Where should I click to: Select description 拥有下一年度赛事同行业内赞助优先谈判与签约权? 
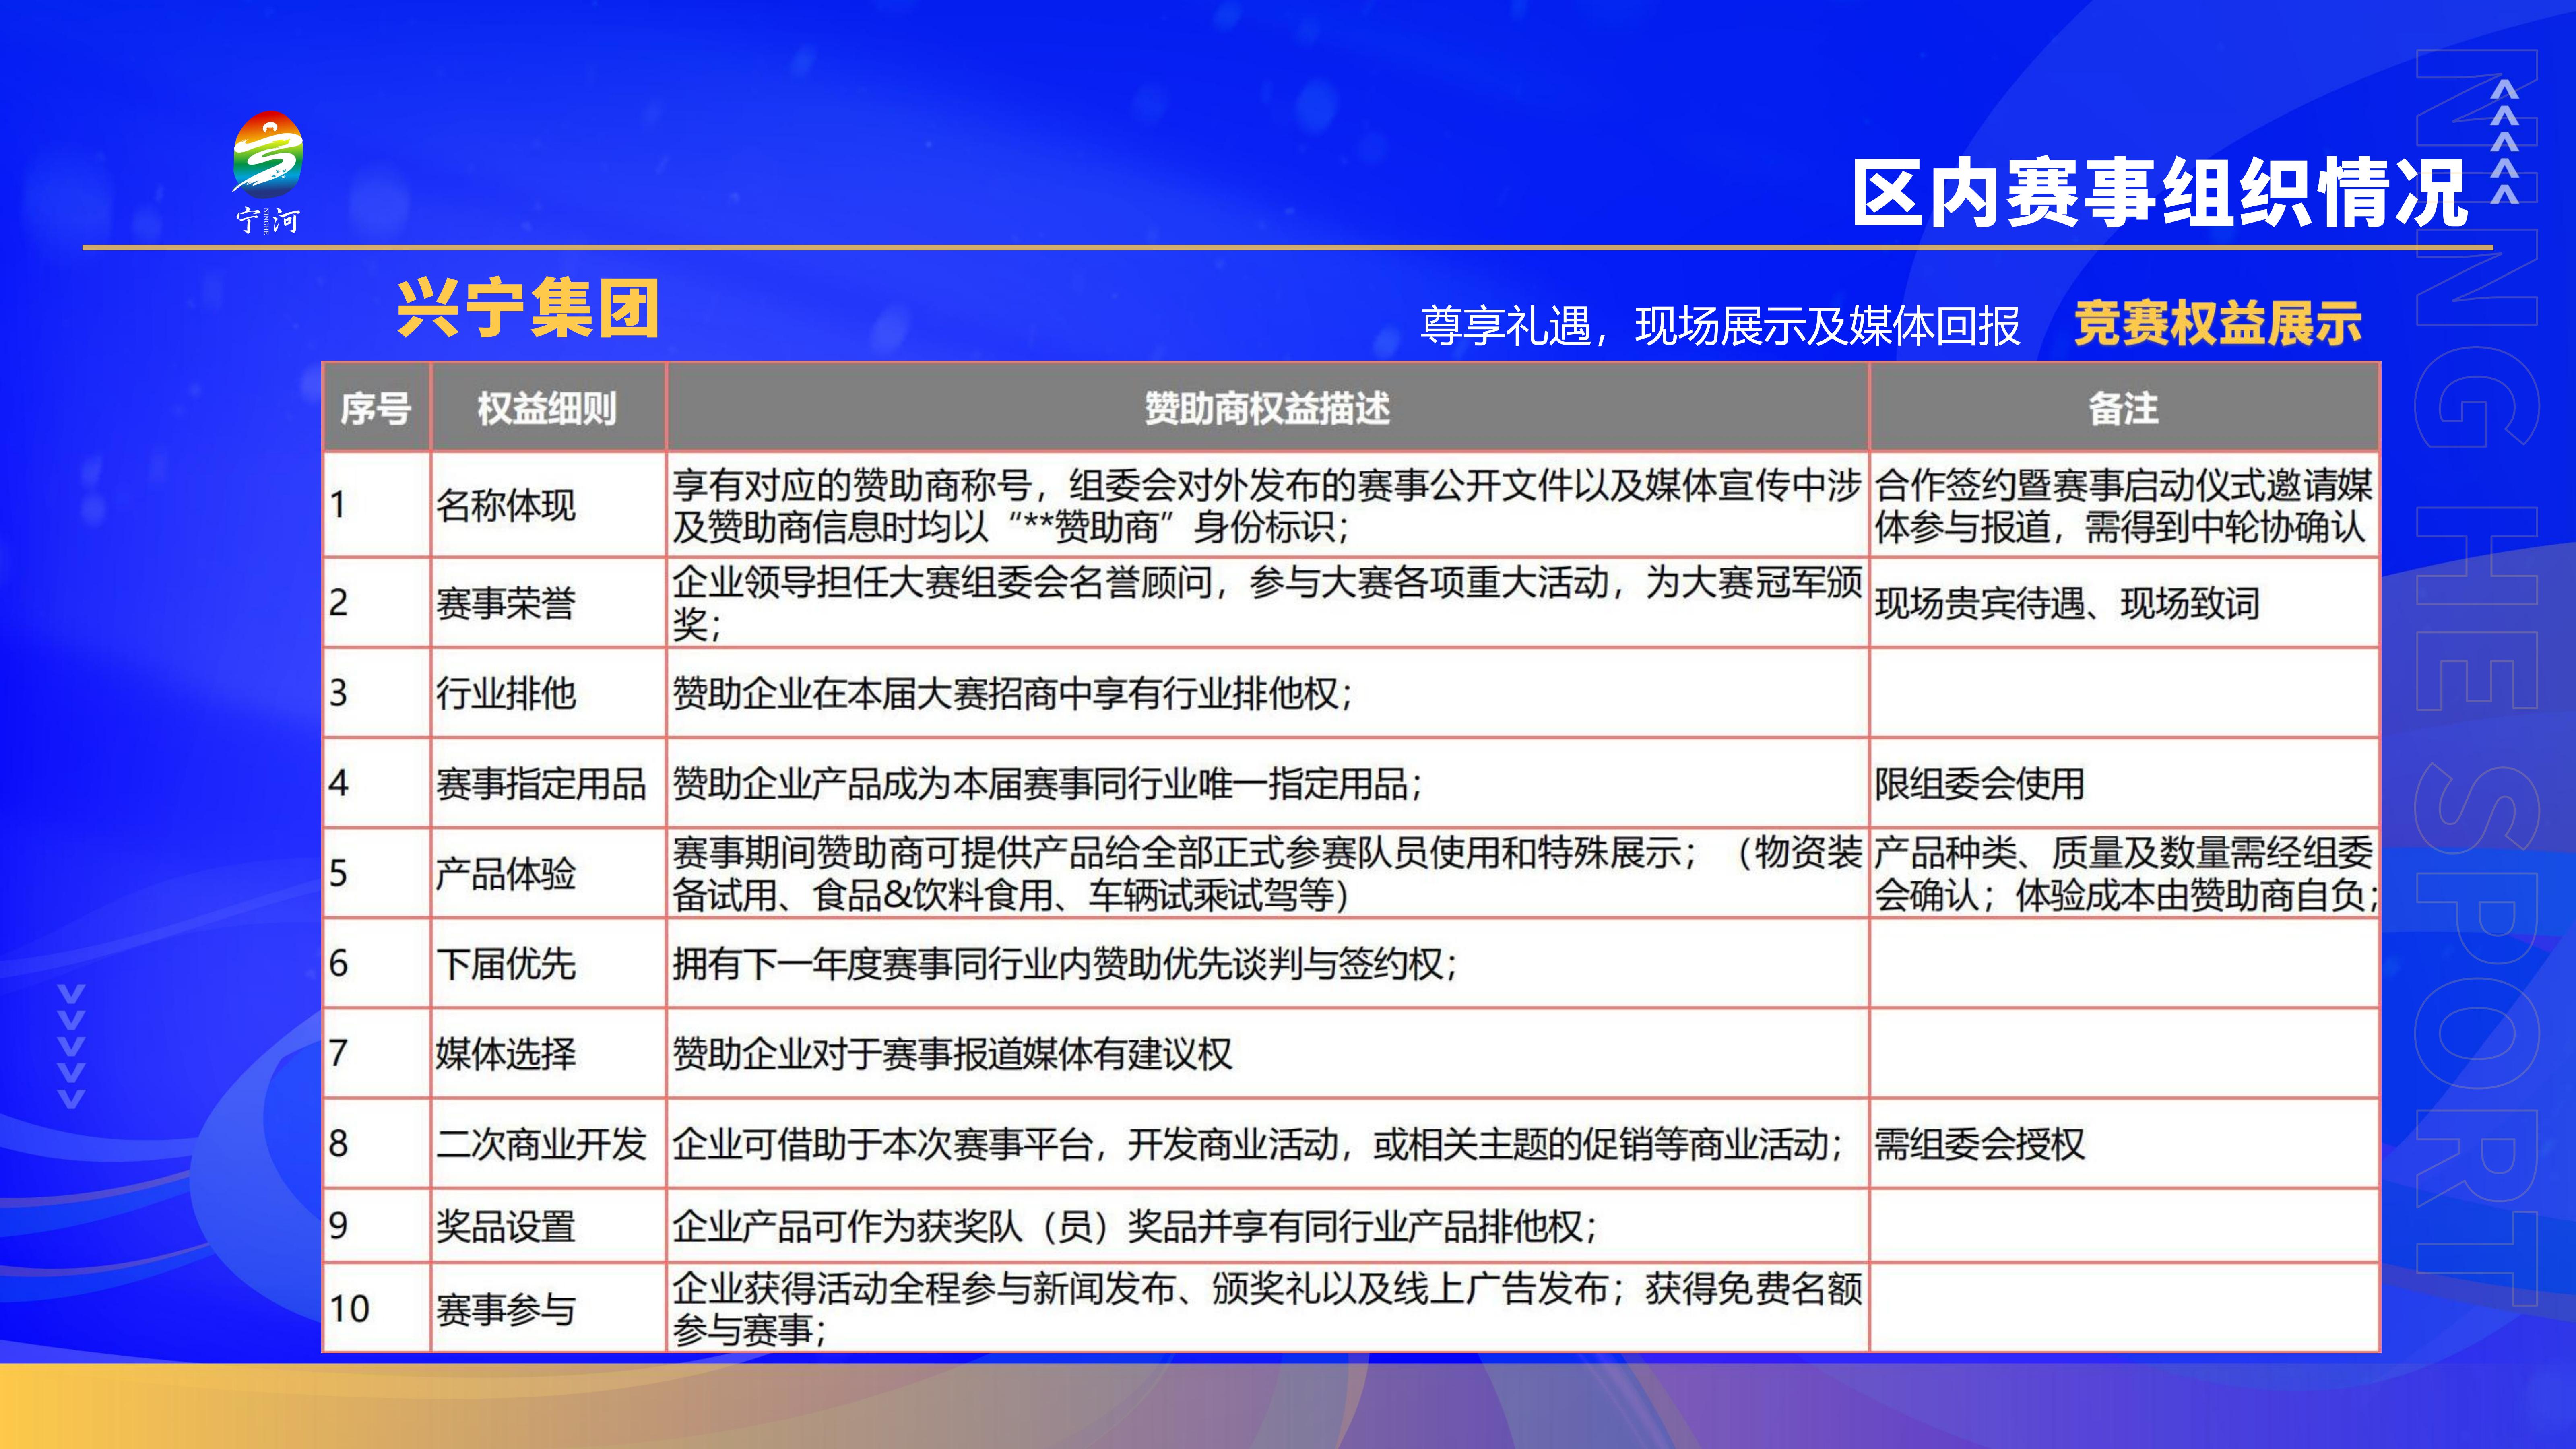[1267, 963]
